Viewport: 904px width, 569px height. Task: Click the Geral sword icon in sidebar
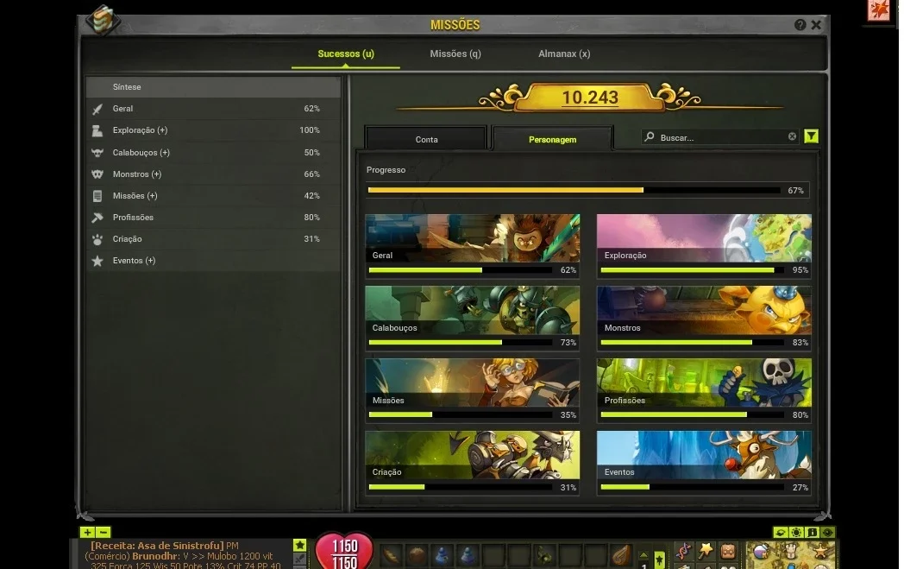(97, 109)
